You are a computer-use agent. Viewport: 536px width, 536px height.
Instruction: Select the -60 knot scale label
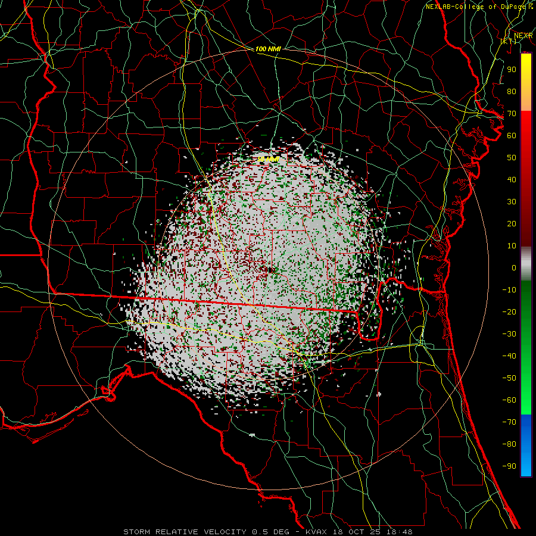[x=509, y=400]
